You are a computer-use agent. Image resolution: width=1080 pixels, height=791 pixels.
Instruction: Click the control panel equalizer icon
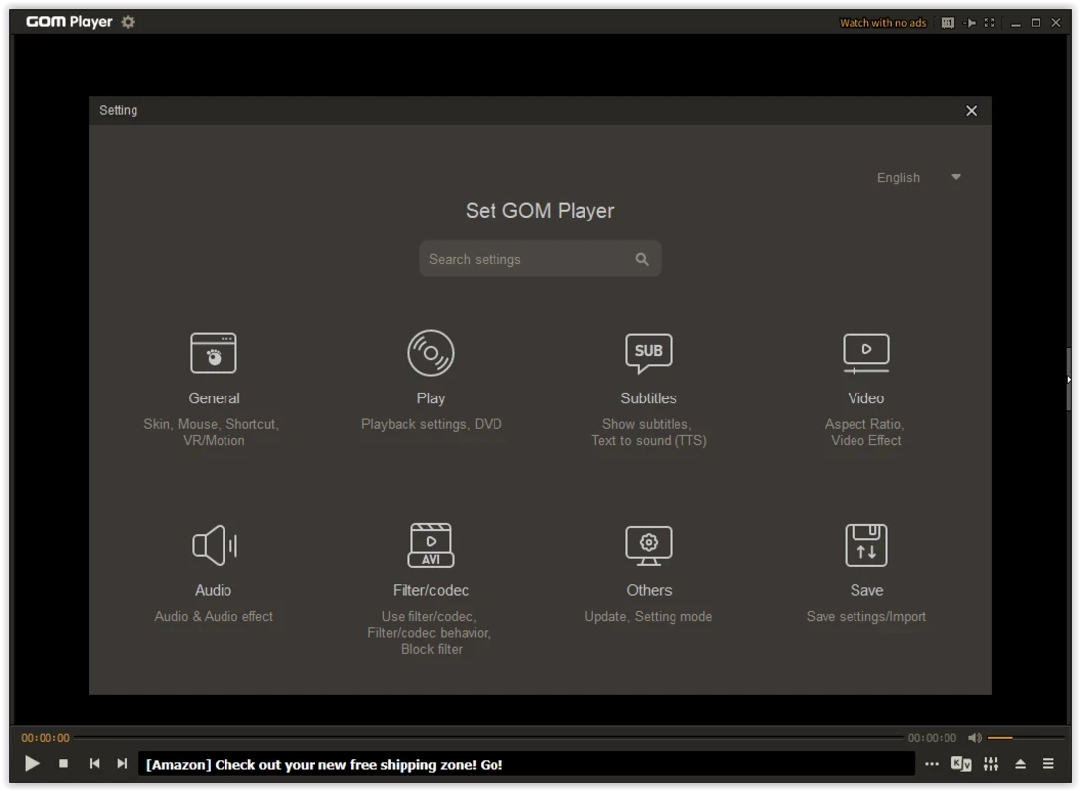[991, 764]
